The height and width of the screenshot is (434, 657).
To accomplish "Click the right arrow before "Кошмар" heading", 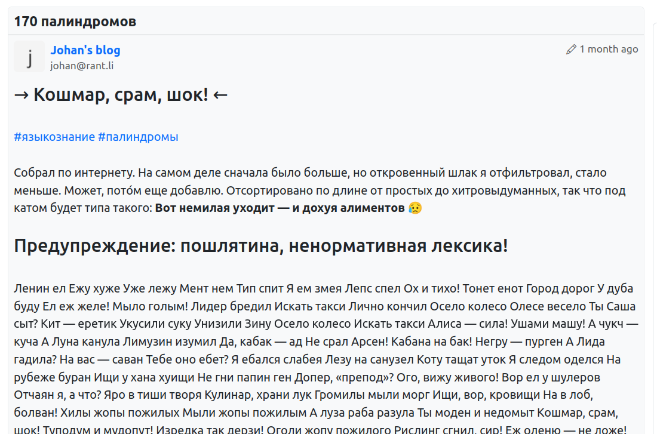I will click(x=22, y=94).
